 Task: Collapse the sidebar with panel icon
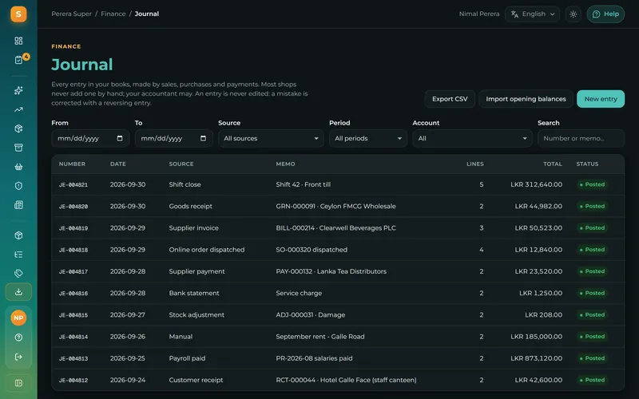click(x=18, y=383)
